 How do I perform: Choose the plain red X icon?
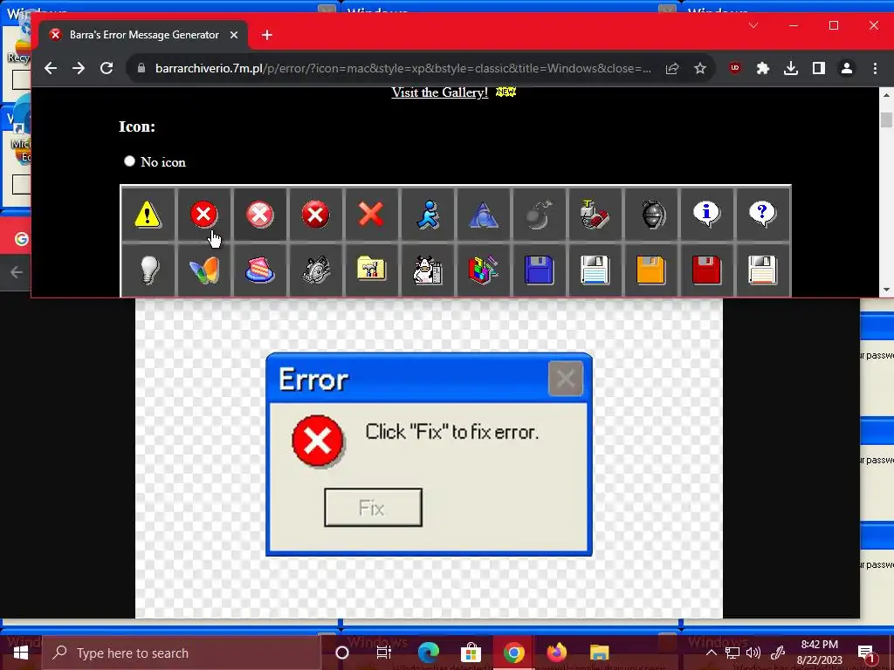tap(371, 215)
